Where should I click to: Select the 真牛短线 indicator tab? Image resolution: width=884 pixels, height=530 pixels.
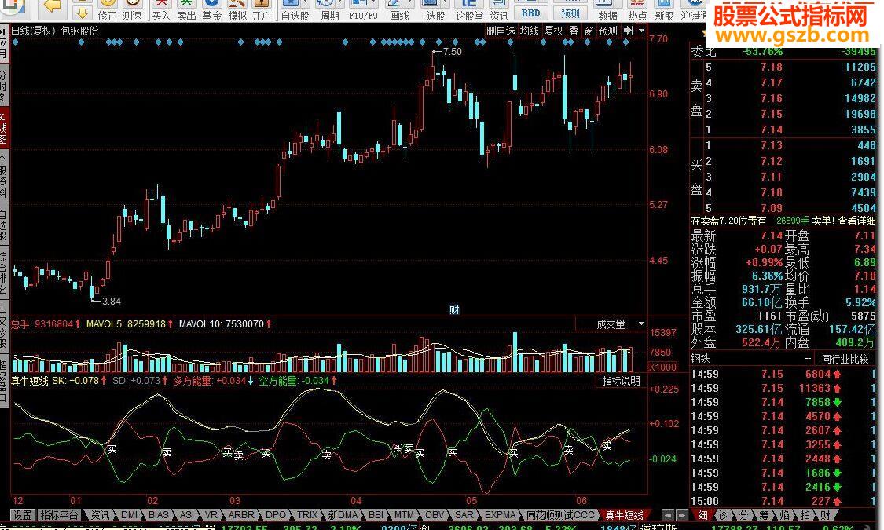tap(624, 515)
